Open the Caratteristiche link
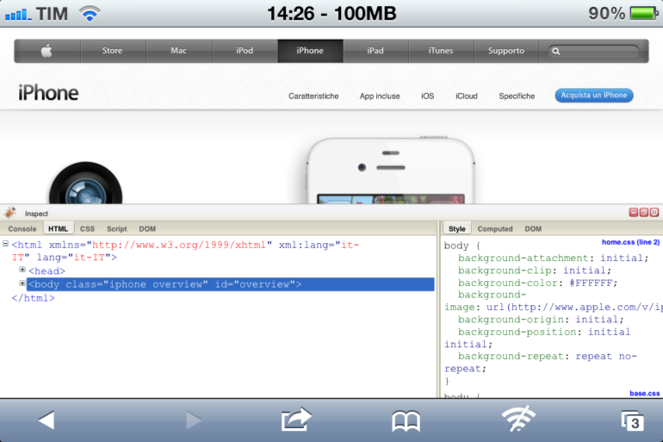Screen dimensions: 663x442 pyautogui.click(x=313, y=96)
